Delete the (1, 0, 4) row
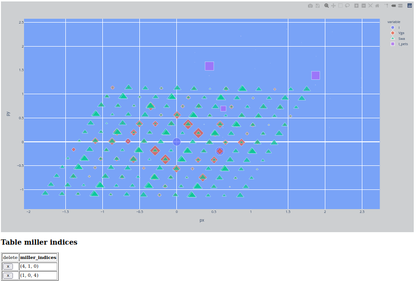The image size is (420, 286). tap(8, 275)
